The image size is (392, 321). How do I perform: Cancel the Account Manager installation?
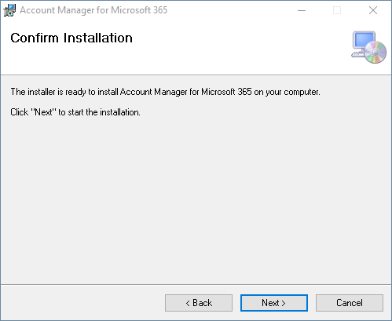(350, 303)
